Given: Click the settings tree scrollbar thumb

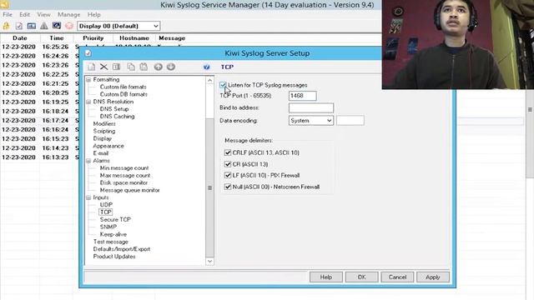Looking at the screenshot, I should pos(209,187).
